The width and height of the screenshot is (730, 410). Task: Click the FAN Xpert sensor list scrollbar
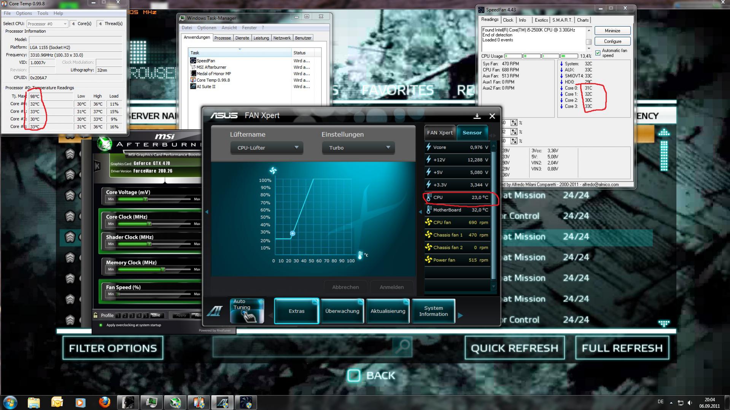pos(494,216)
